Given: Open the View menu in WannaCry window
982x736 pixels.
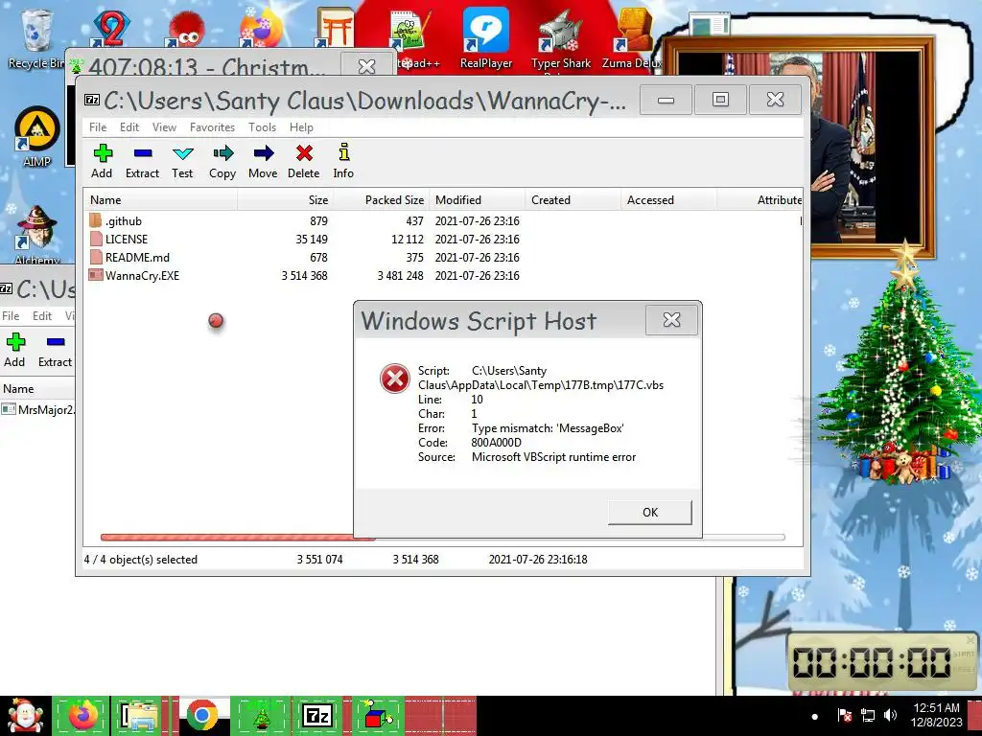Looking at the screenshot, I should 164,127.
